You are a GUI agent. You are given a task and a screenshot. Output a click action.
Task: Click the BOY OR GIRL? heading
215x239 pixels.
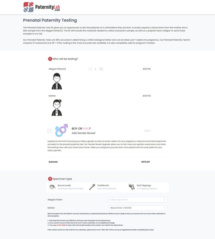pos(81,129)
